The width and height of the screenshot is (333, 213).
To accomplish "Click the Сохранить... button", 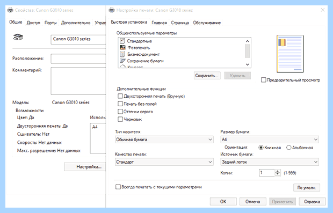I will 207,76.
